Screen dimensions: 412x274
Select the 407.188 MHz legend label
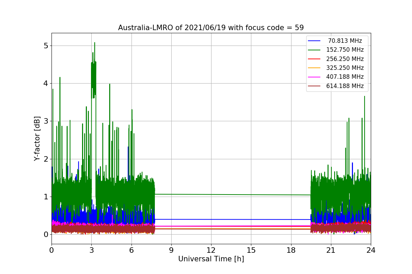coord(345,77)
